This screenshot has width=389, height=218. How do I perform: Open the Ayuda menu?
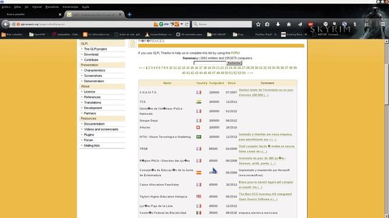pos(85,7)
